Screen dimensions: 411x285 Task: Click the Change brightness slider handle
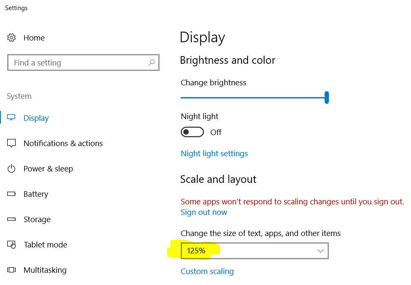(x=327, y=97)
